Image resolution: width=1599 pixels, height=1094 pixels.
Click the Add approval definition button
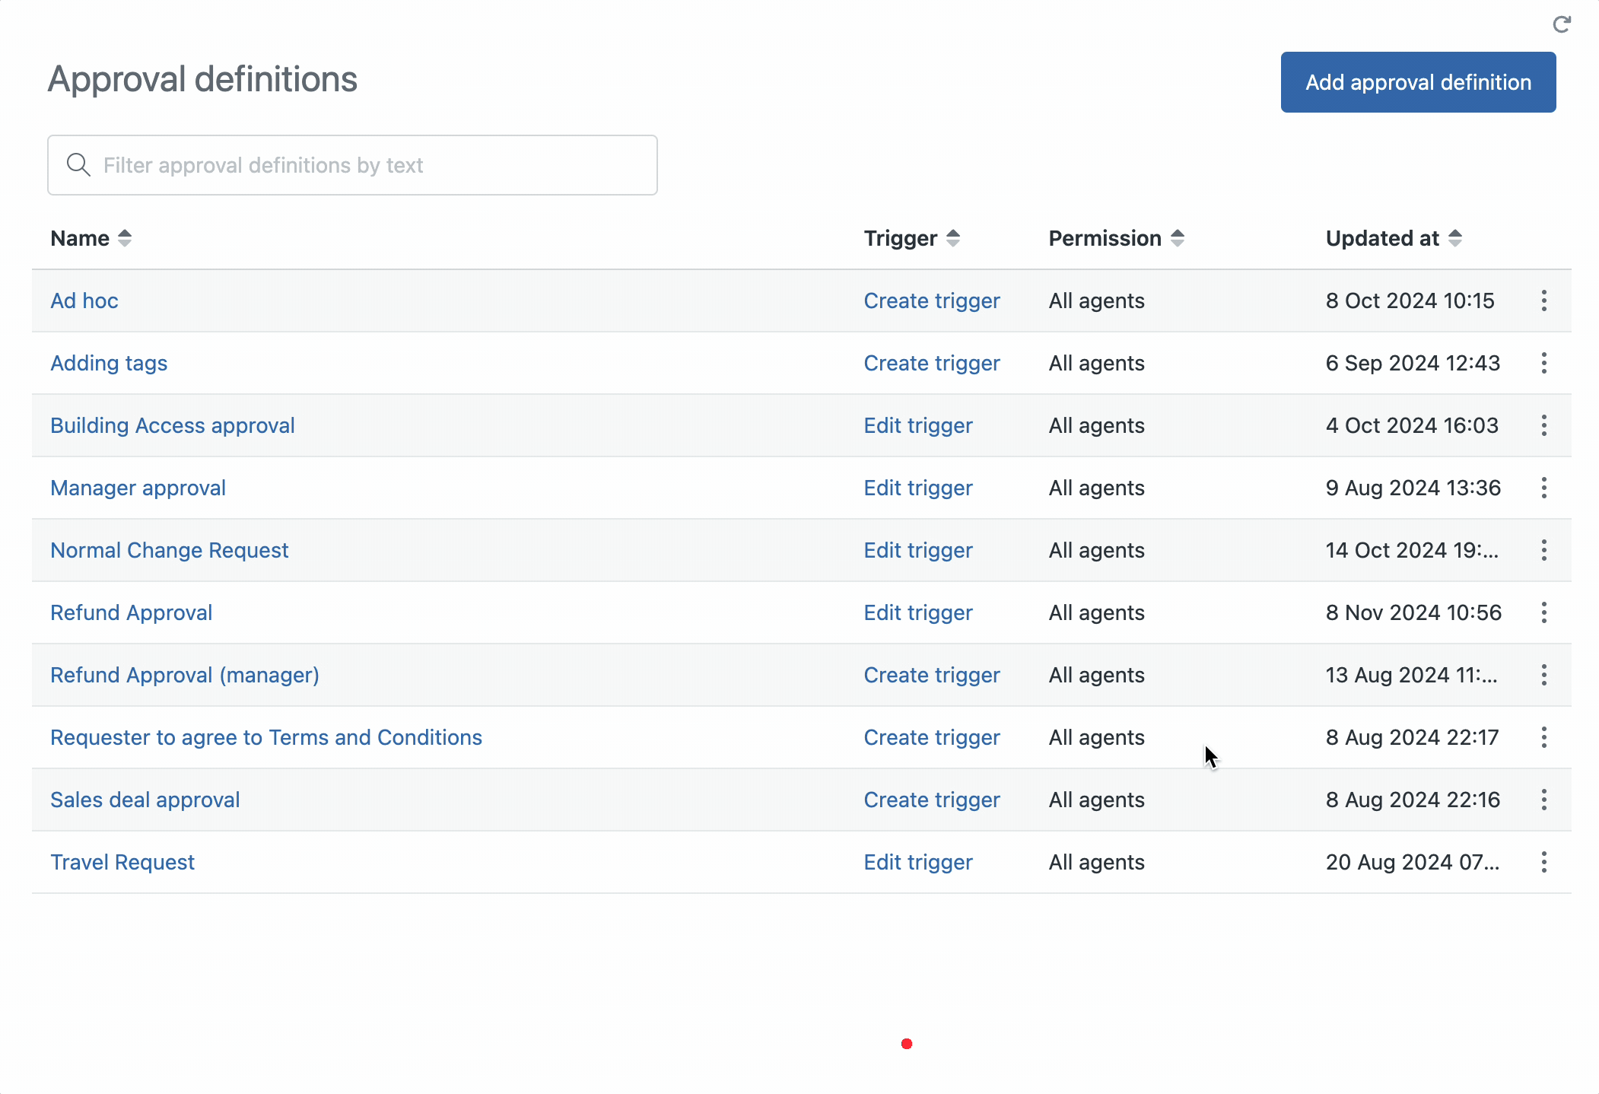click(x=1418, y=82)
